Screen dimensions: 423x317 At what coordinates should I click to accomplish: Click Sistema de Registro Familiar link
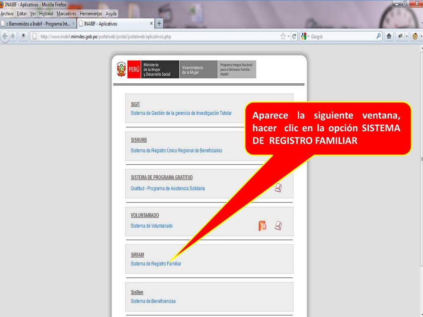coord(156,264)
